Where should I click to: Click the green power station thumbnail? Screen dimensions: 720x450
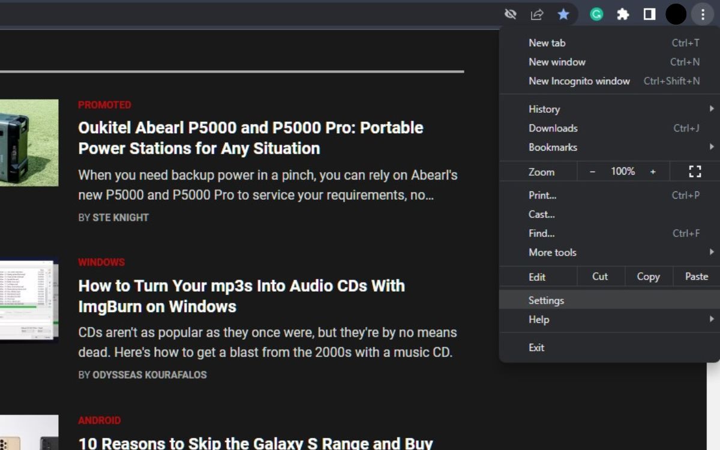click(29, 143)
